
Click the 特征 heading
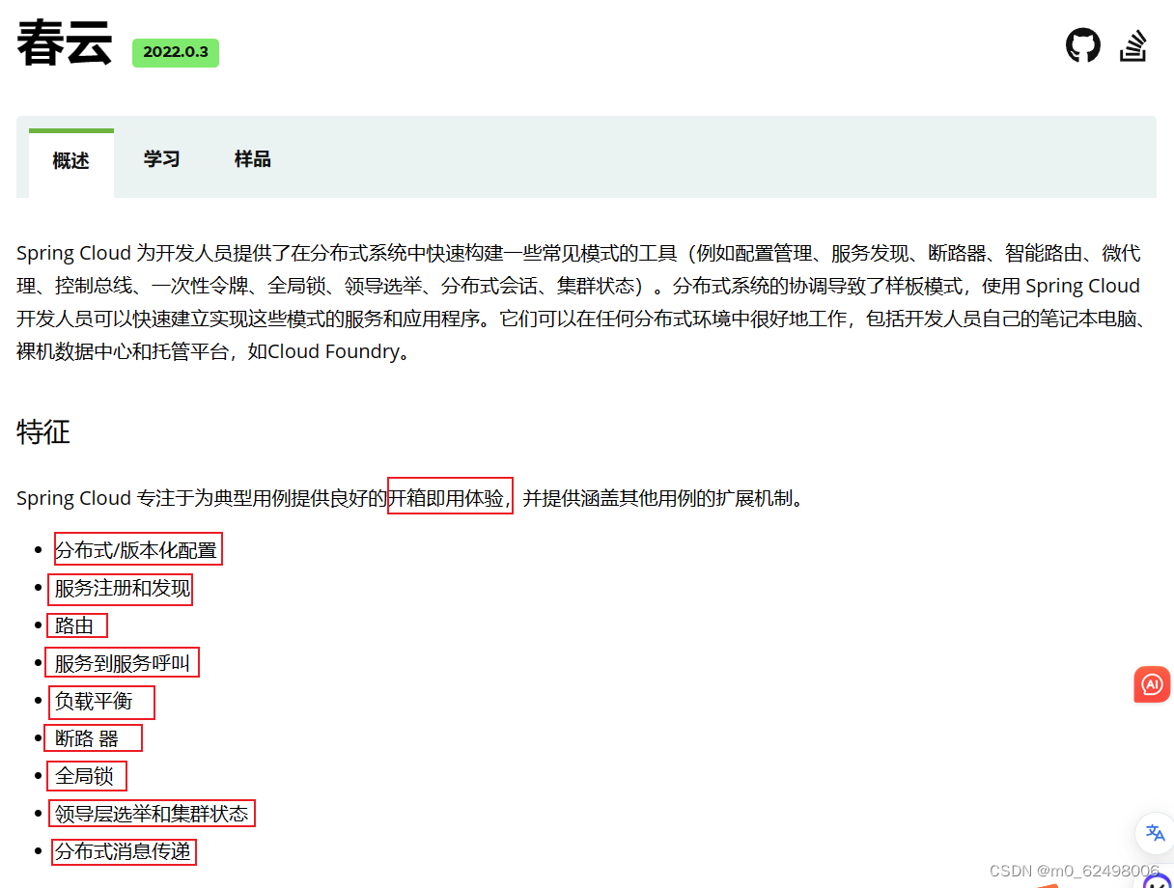pos(43,431)
